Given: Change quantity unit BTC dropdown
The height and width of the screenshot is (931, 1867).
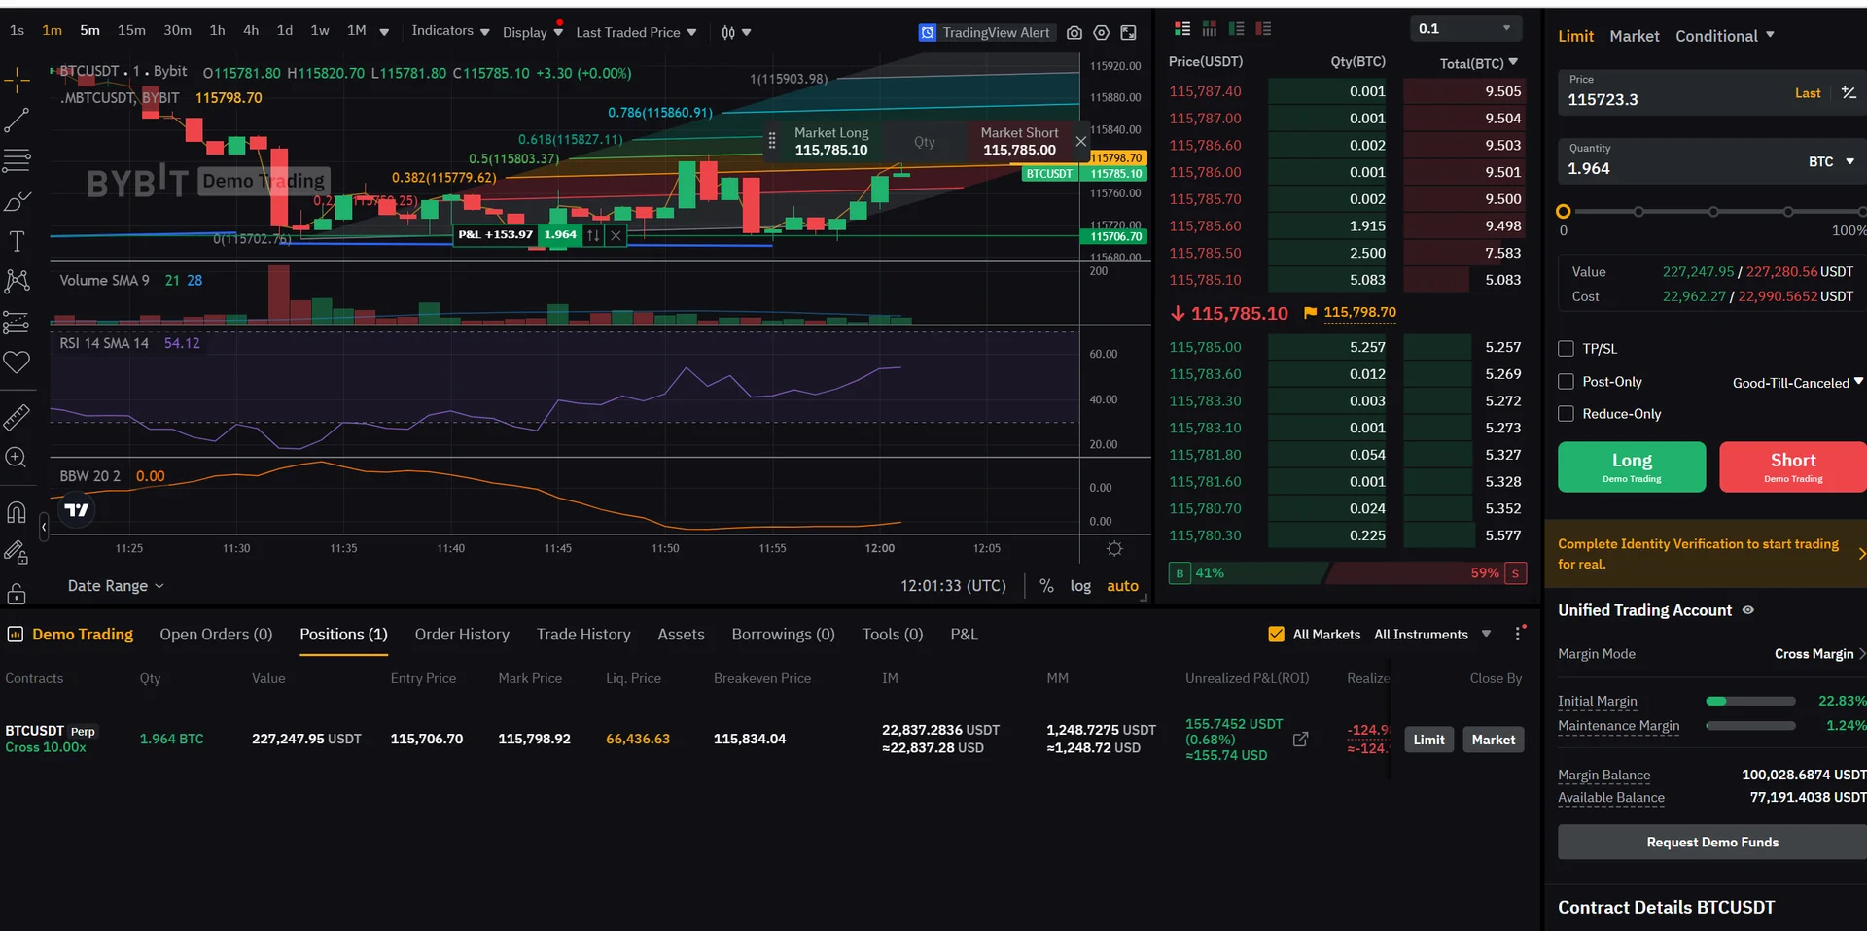Looking at the screenshot, I should 1831,162.
